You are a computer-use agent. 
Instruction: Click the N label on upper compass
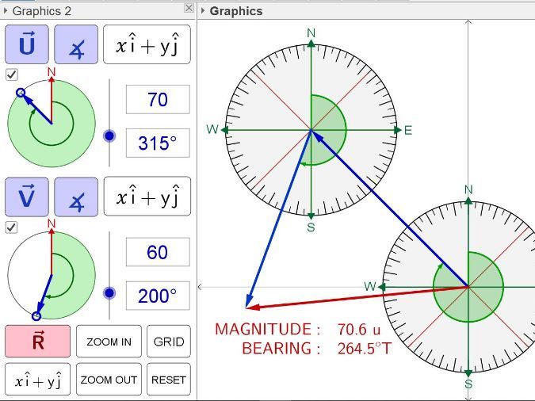pyautogui.click(x=311, y=33)
